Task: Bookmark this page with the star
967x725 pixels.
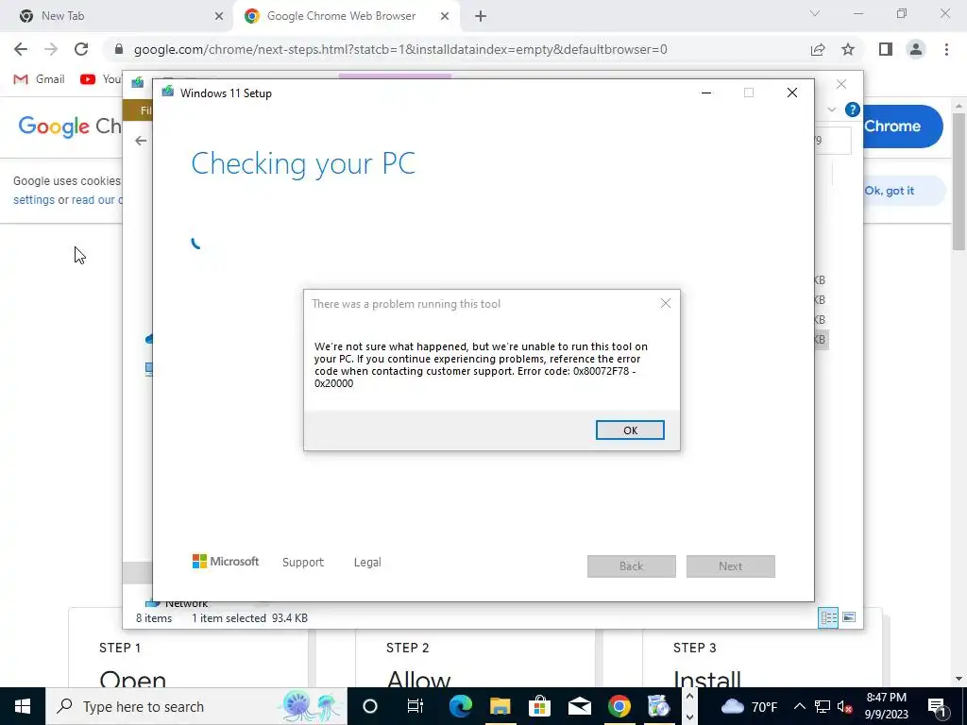Action: pos(848,49)
